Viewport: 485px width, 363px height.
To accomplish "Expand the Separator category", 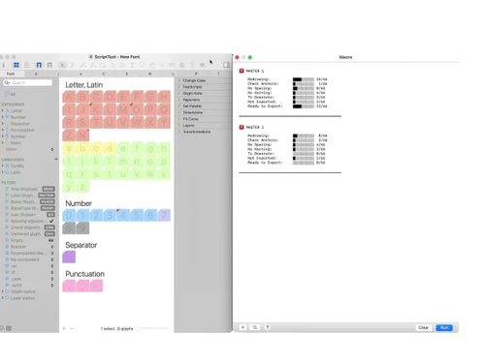I will click(3, 124).
